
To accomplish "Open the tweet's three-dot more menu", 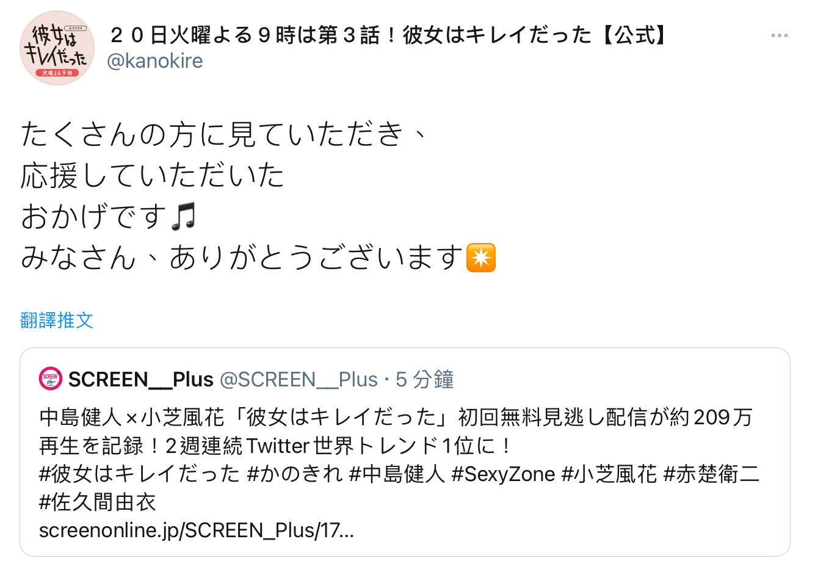I will [779, 35].
